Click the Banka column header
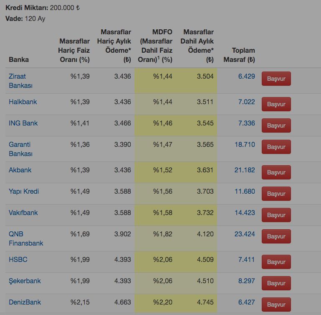Image resolution: width=321 pixels, height=315 pixels. [19, 59]
